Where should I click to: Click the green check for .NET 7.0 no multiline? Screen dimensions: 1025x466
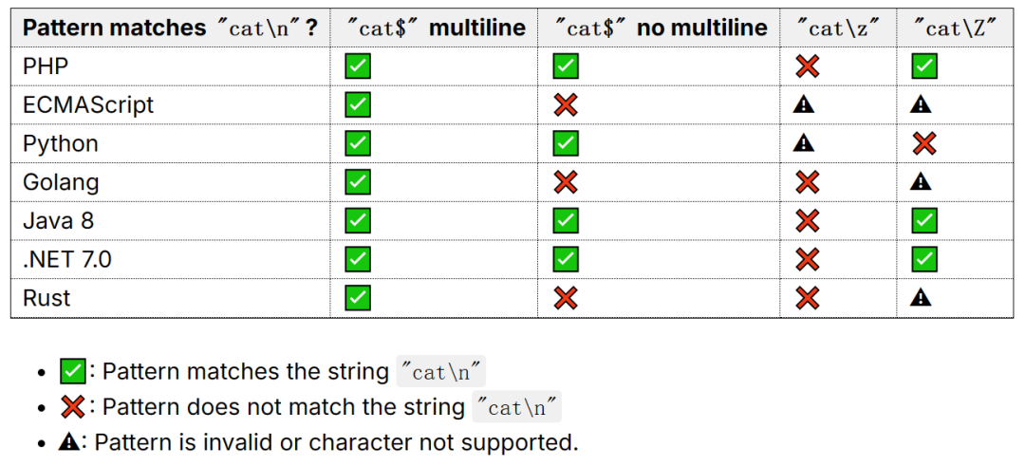(x=566, y=259)
